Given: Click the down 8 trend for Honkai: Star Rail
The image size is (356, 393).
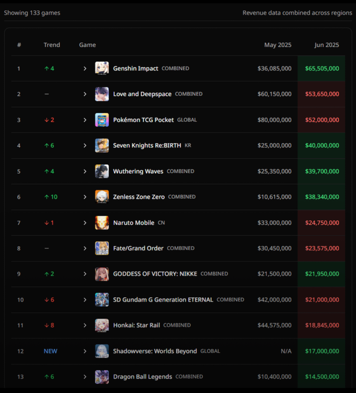Looking at the screenshot, I should pos(49,325).
